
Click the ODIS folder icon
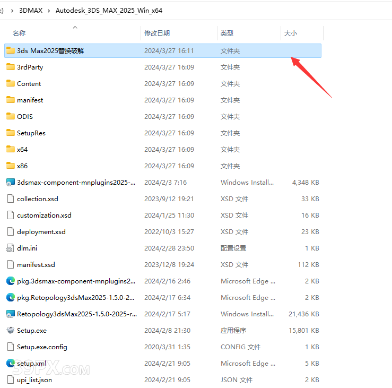click(x=11, y=116)
